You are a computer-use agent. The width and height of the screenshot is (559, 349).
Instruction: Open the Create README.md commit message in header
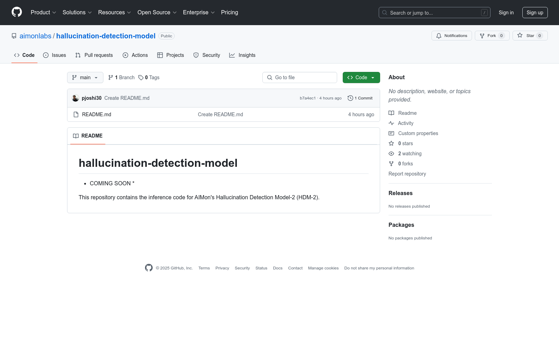click(127, 98)
